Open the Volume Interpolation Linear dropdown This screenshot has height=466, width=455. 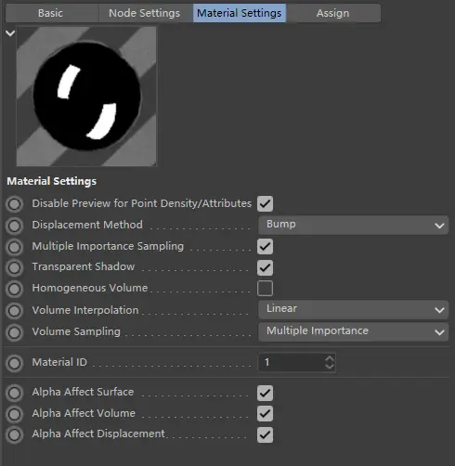[x=353, y=309]
